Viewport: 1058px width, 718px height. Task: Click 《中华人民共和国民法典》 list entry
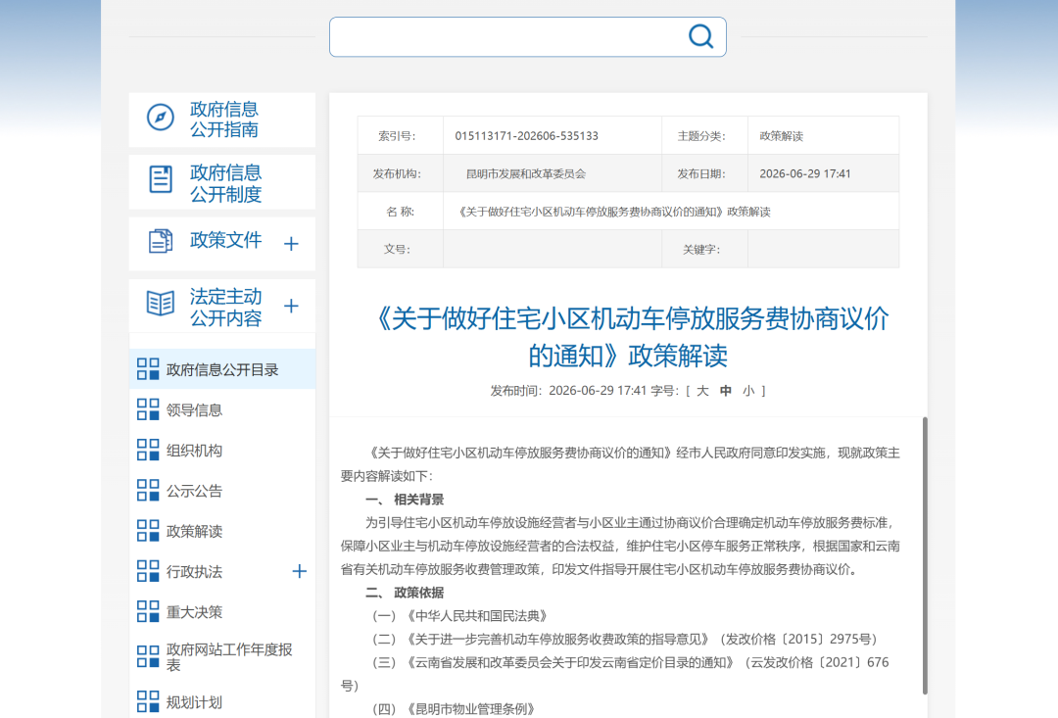click(458, 616)
